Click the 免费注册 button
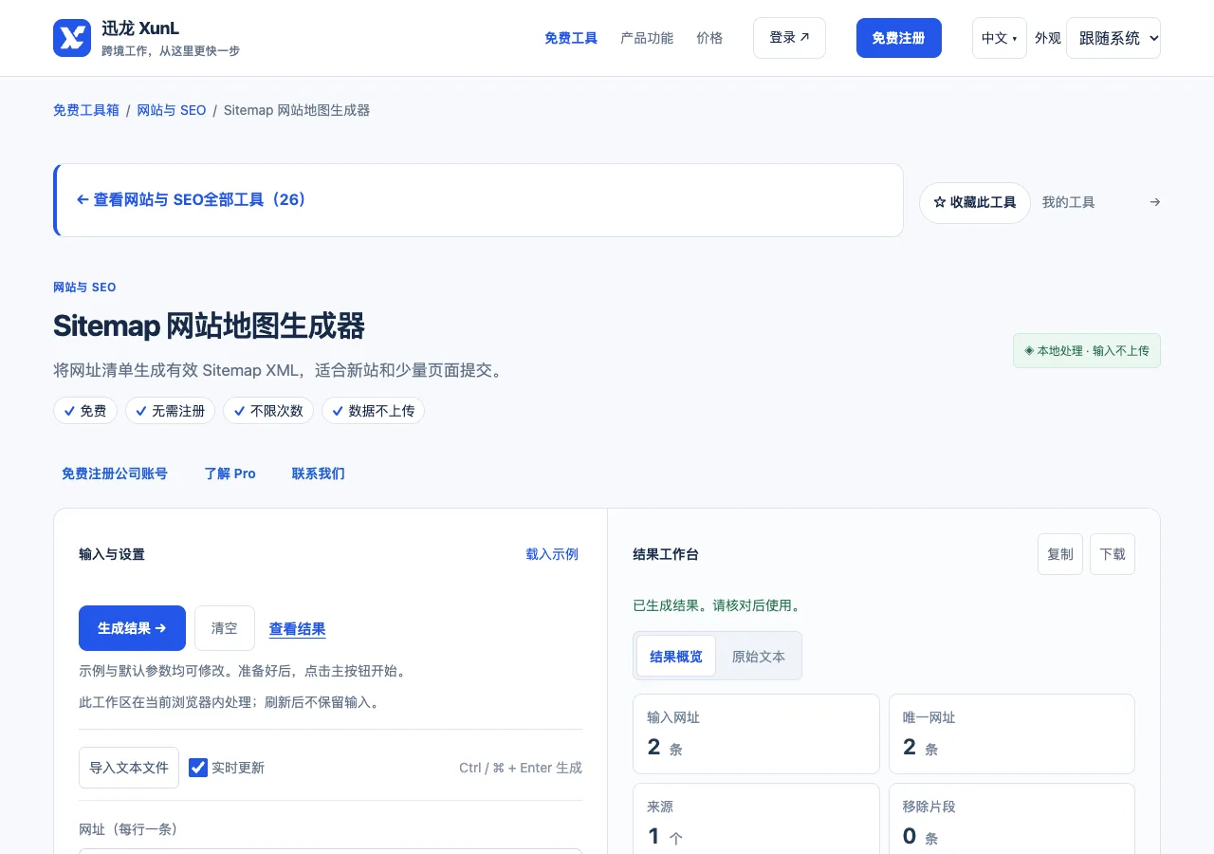This screenshot has height=854, width=1214. [x=899, y=38]
